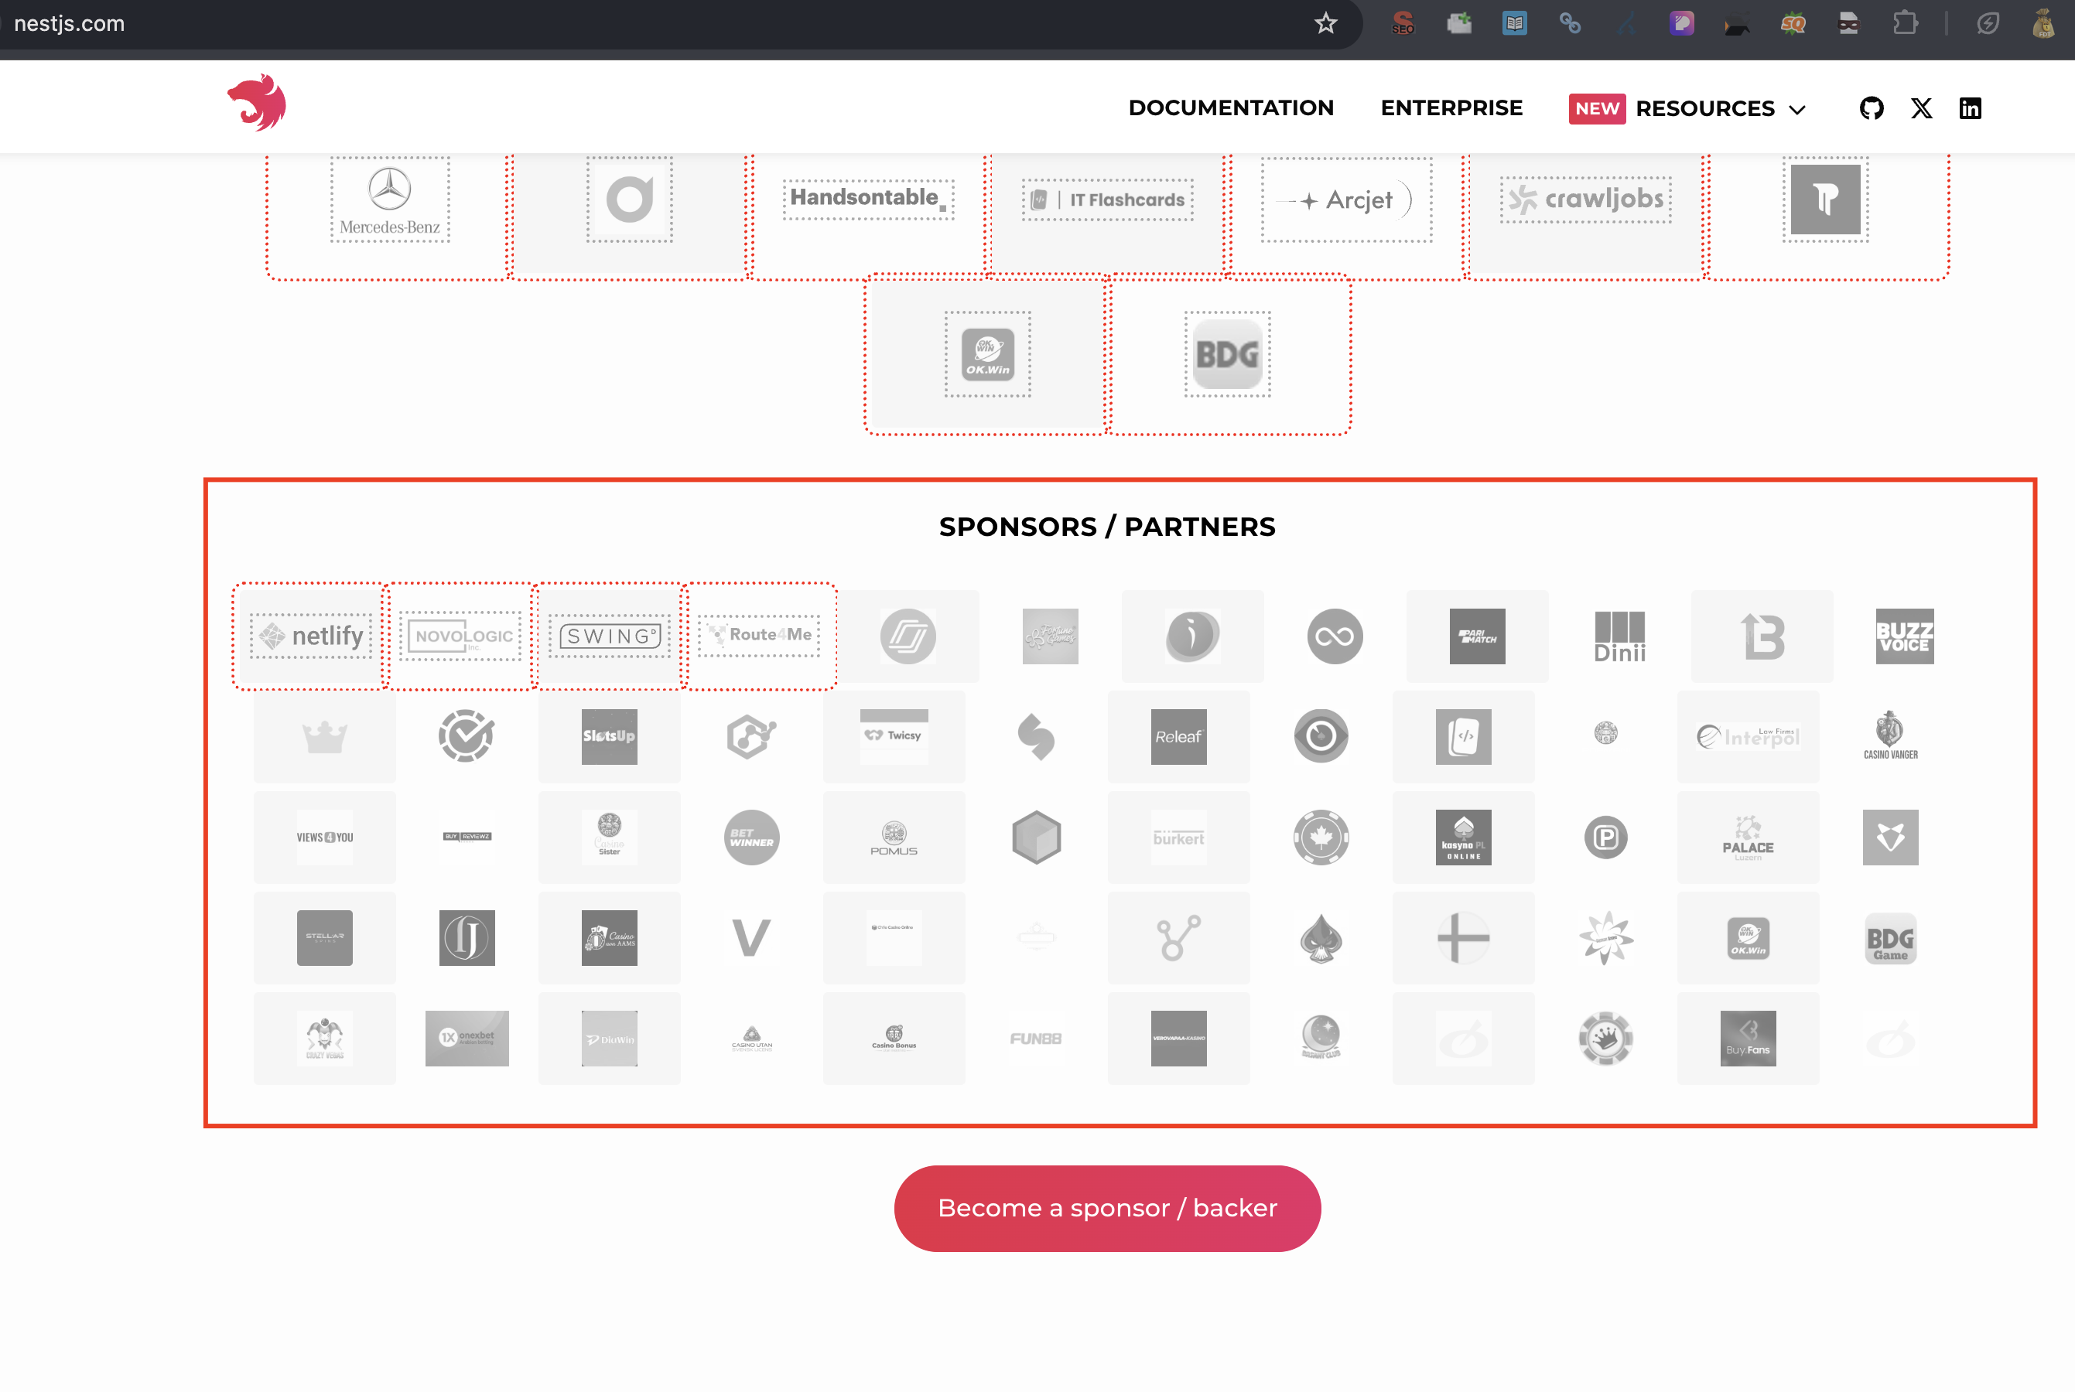Open the IT Flashcards sponsor link

[1107, 200]
